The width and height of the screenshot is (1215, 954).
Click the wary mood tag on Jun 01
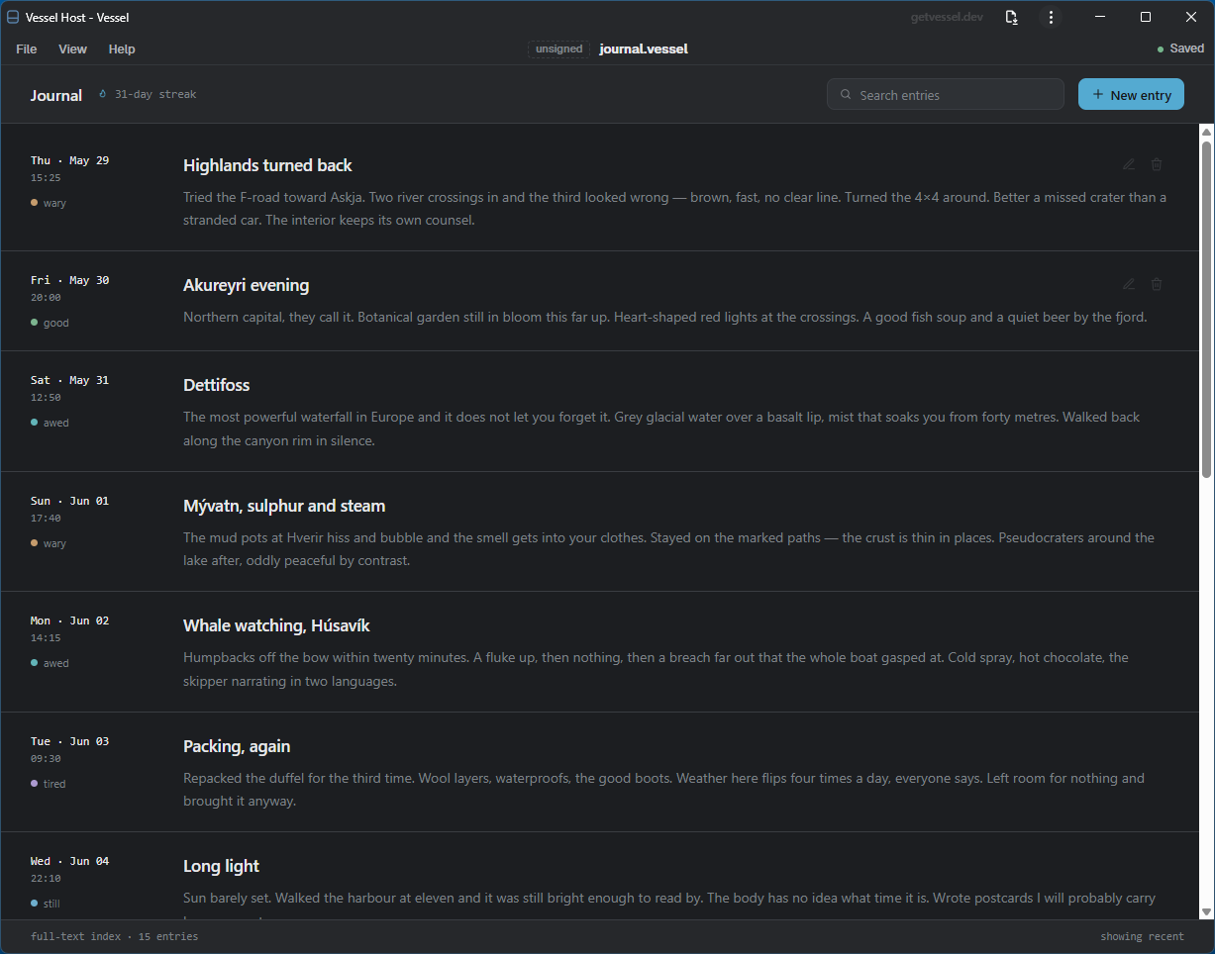click(x=49, y=543)
